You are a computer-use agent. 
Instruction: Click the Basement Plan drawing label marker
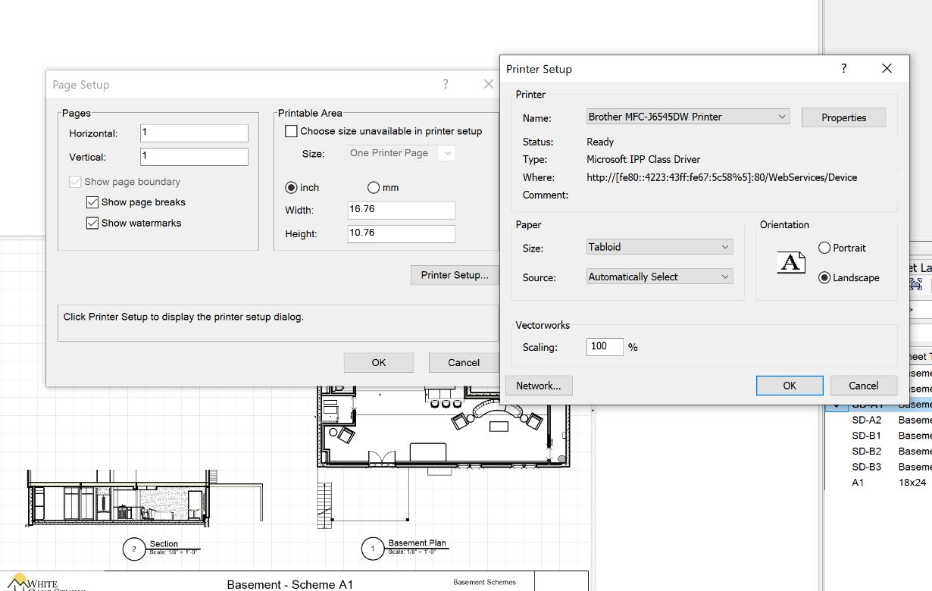(x=372, y=549)
